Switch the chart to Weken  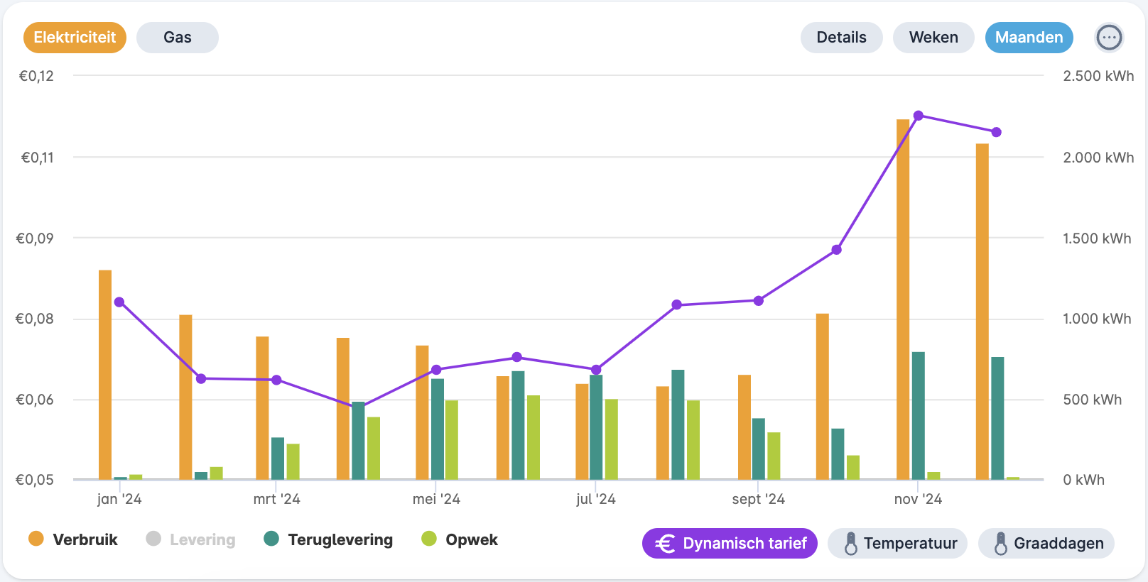click(x=933, y=38)
